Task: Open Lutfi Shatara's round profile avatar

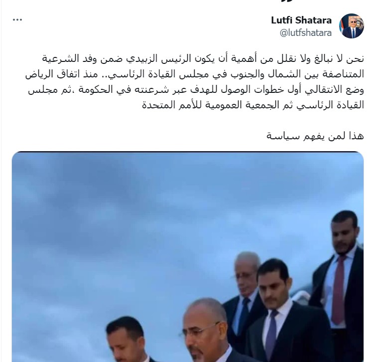Action: click(352, 26)
